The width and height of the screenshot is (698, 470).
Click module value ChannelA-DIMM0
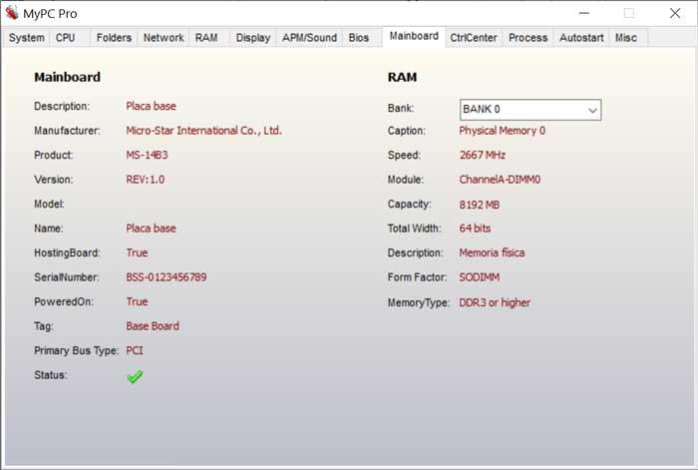(x=500, y=180)
